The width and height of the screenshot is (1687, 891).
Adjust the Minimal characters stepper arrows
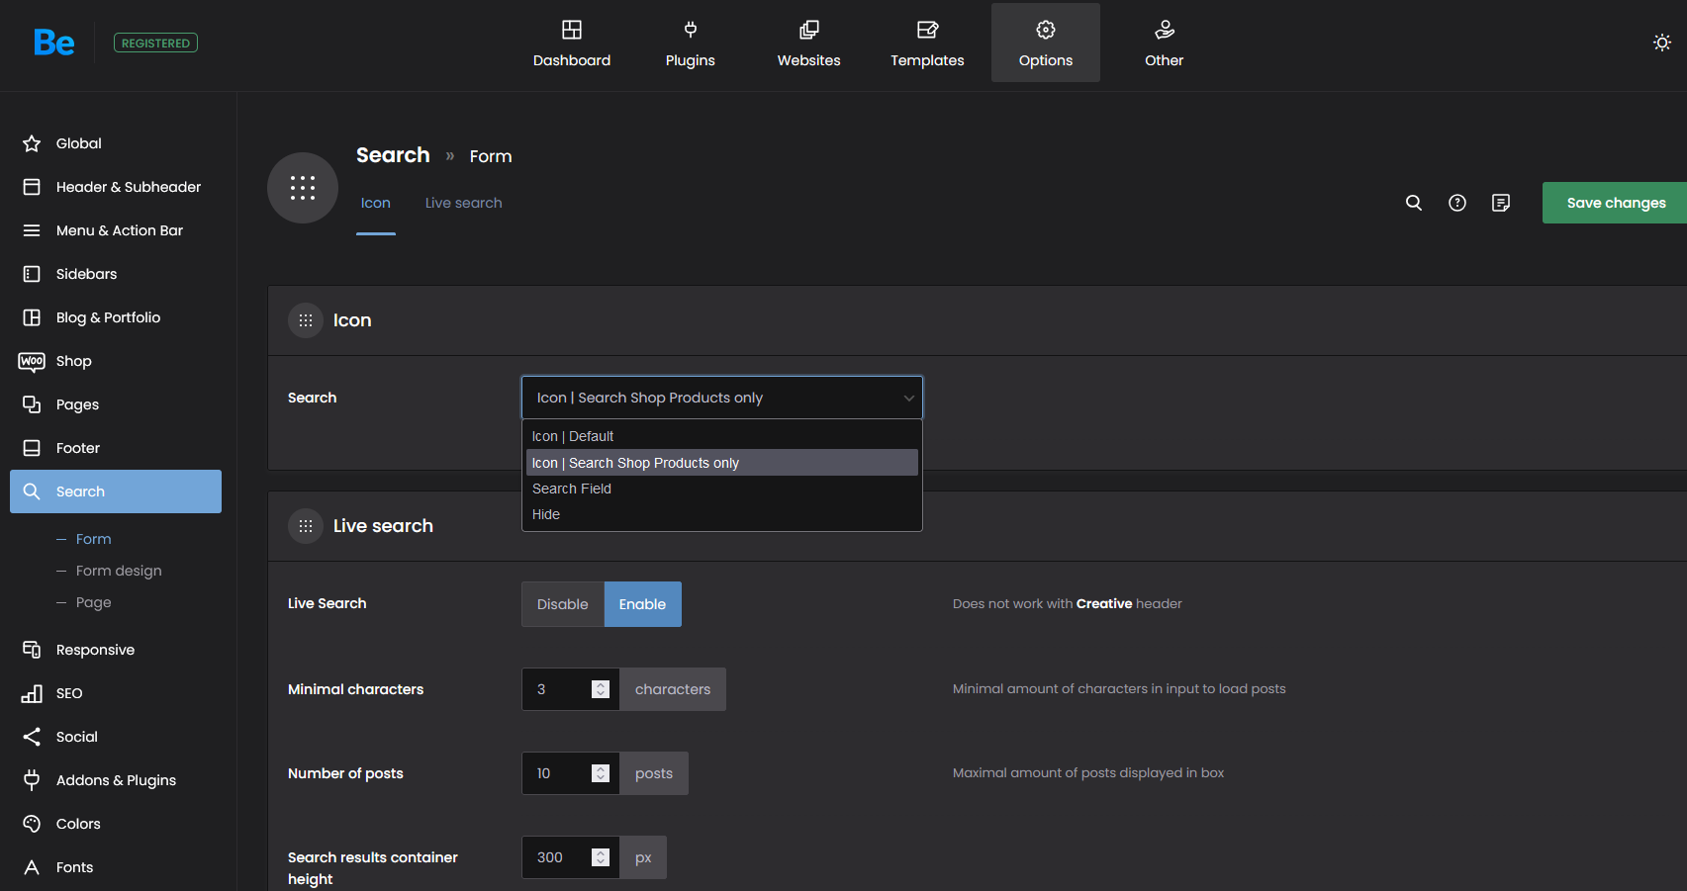tap(601, 689)
